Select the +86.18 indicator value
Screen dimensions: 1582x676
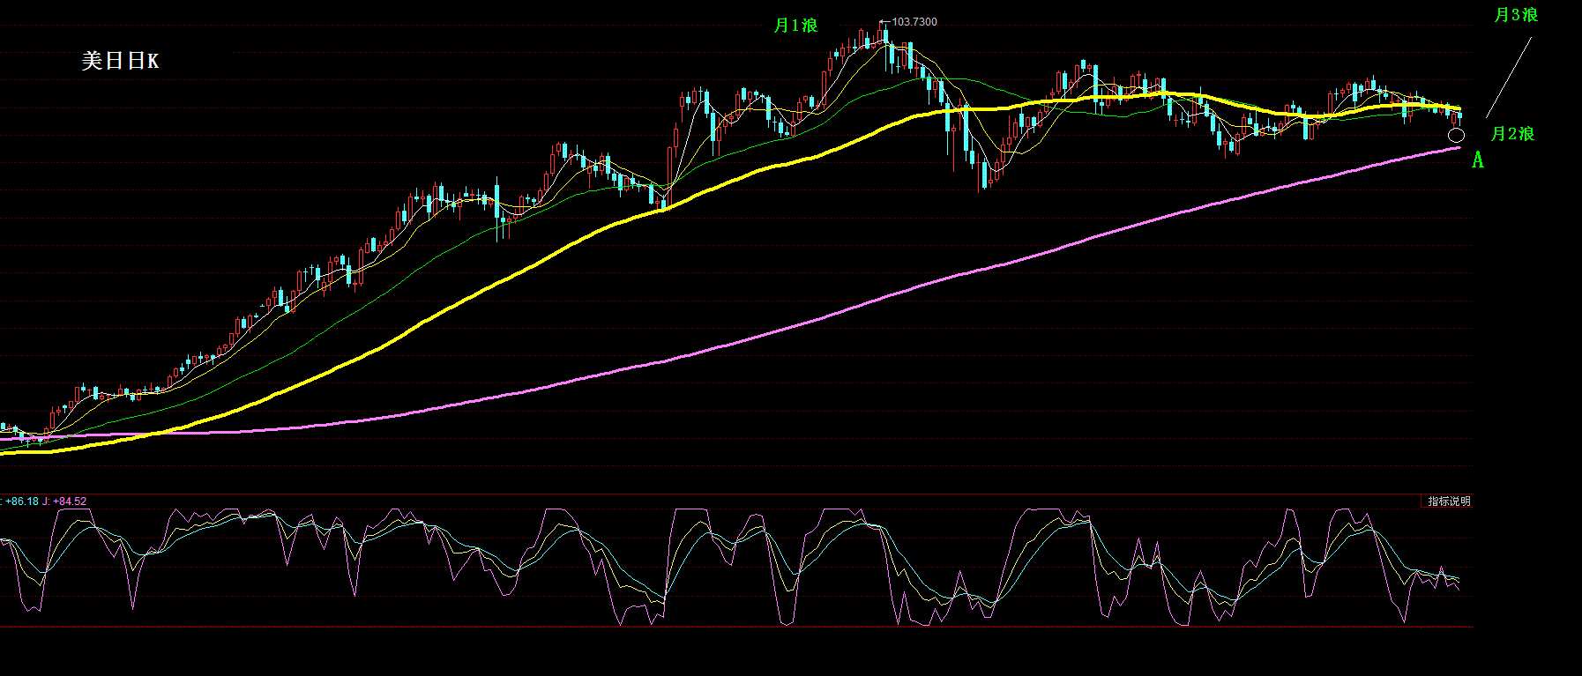tap(21, 501)
